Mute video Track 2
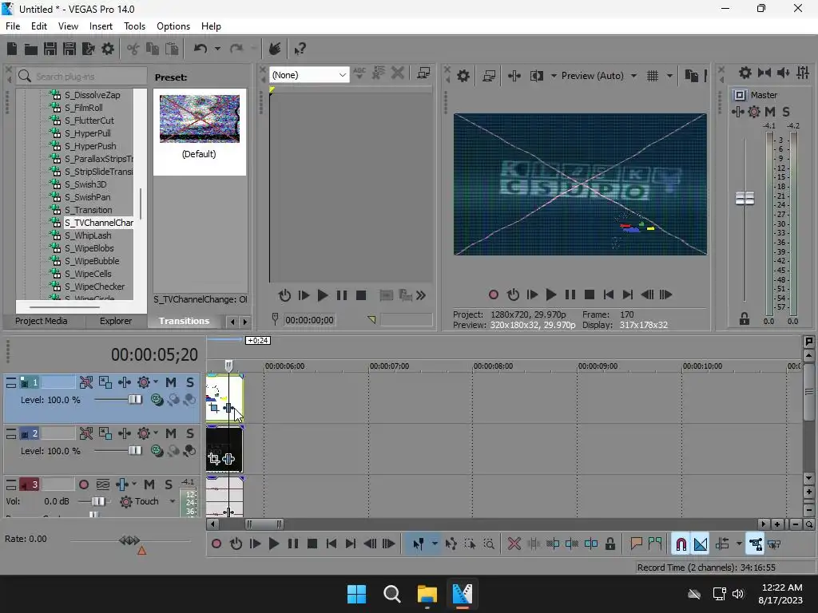The width and height of the screenshot is (818, 613). click(x=171, y=433)
